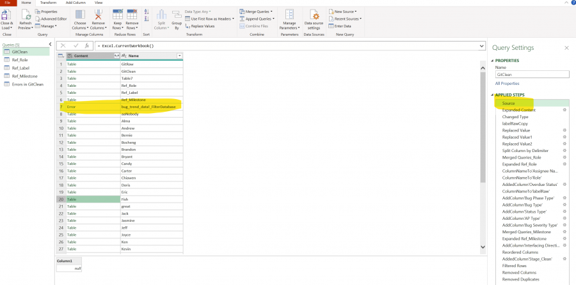
Task: Click the fx formula icon
Action: (x=86, y=46)
